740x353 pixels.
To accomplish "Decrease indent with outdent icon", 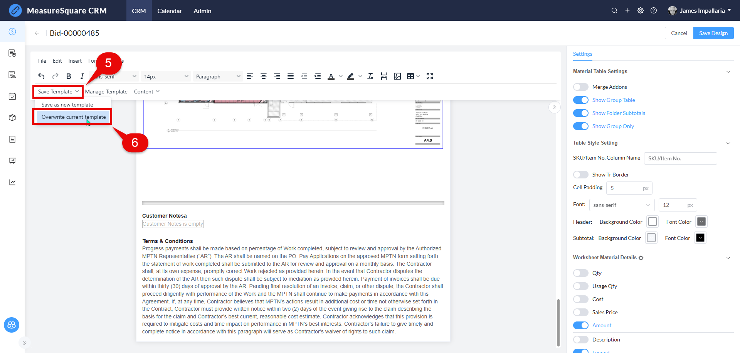I will click(x=304, y=76).
